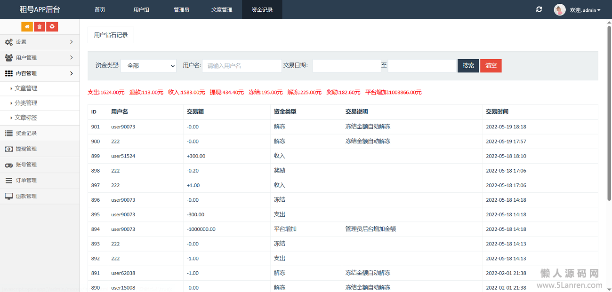Screen dimensions: 612x292
Task: Expand the 用户管理 sidebar section chevron
Action: (x=72, y=57)
